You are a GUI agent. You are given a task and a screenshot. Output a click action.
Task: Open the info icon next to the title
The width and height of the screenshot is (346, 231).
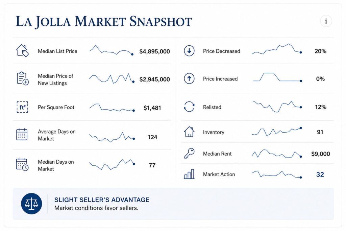(326, 21)
